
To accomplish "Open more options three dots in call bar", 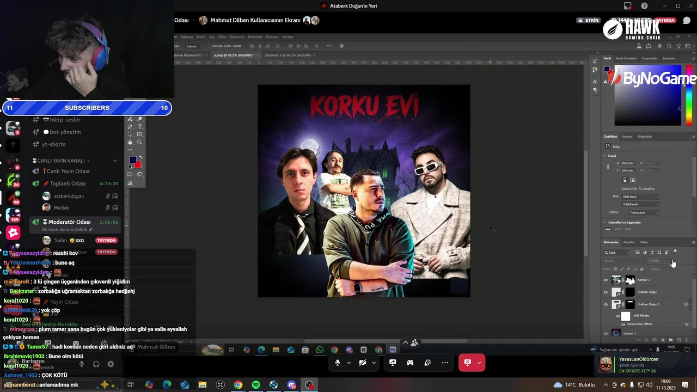I will [x=445, y=363].
